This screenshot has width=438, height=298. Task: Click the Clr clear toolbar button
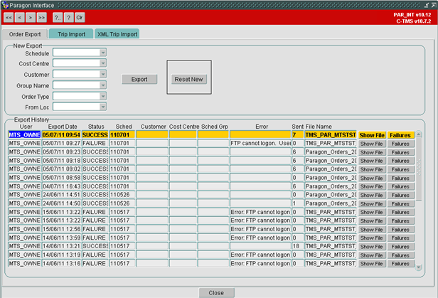pyautogui.click(x=80, y=18)
